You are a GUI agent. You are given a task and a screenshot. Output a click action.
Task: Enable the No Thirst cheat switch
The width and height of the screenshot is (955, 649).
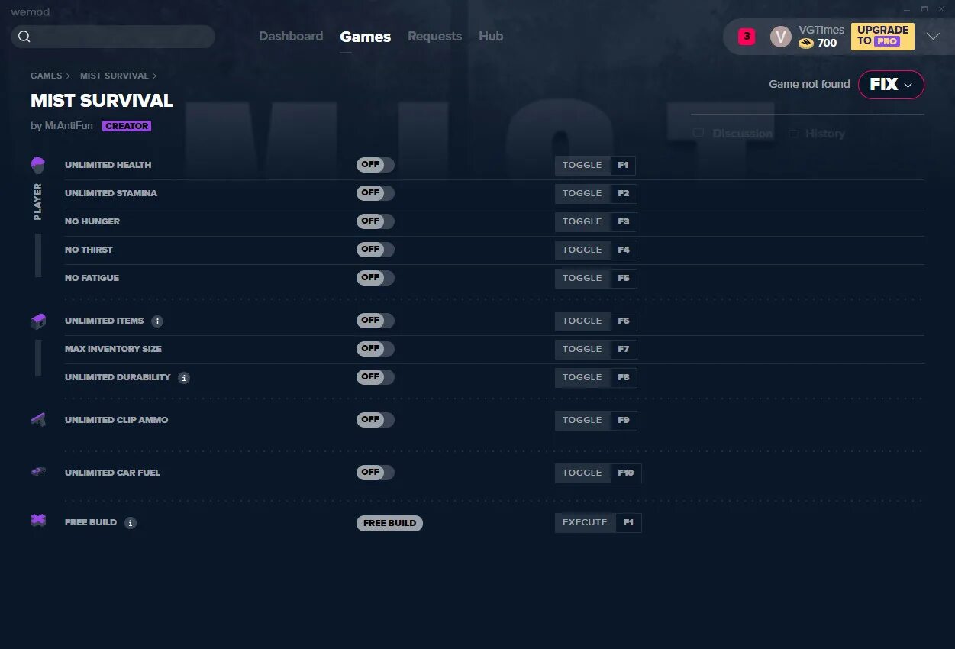[376, 250]
